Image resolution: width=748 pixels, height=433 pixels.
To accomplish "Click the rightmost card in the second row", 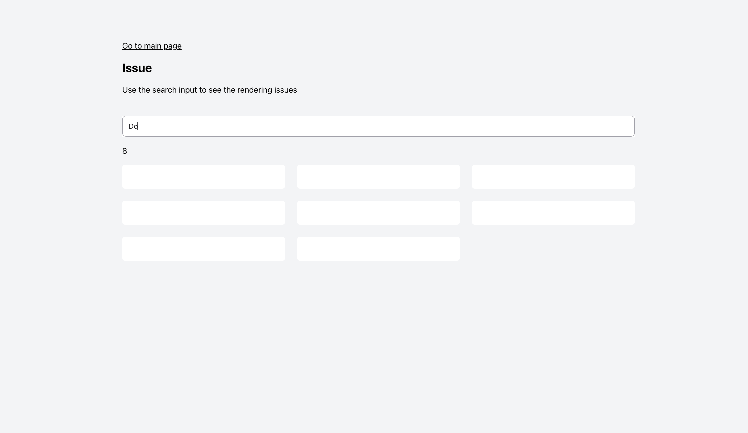I will point(553,212).
